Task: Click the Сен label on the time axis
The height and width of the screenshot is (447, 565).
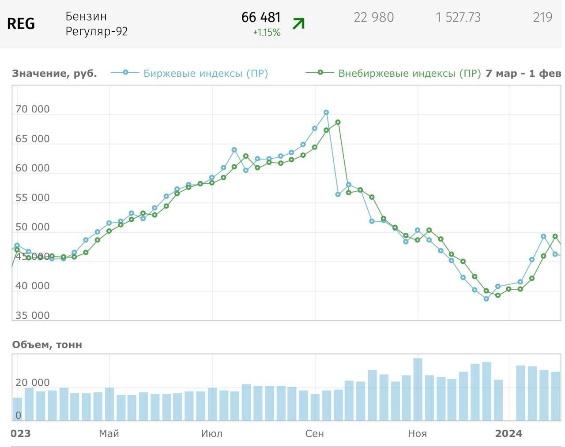Action: [315, 433]
